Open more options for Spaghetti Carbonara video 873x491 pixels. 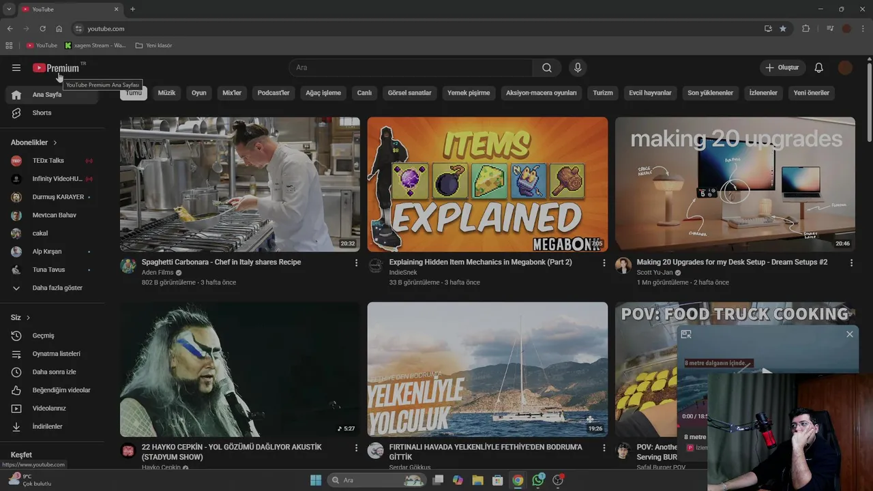(x=356, y=263)
